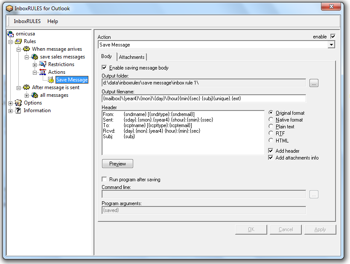Select the Restrictions tree item label
350x264 pixels.
61,64
